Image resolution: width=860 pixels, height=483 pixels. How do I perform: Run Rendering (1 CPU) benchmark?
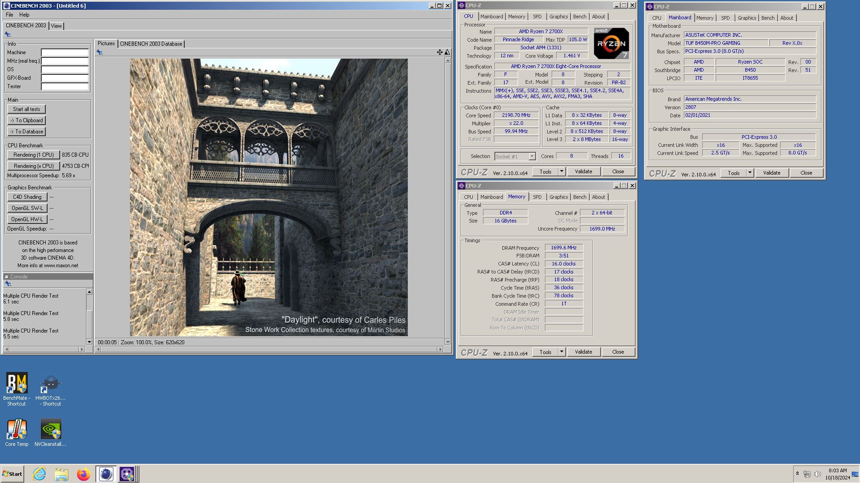[x=33, y=155]
